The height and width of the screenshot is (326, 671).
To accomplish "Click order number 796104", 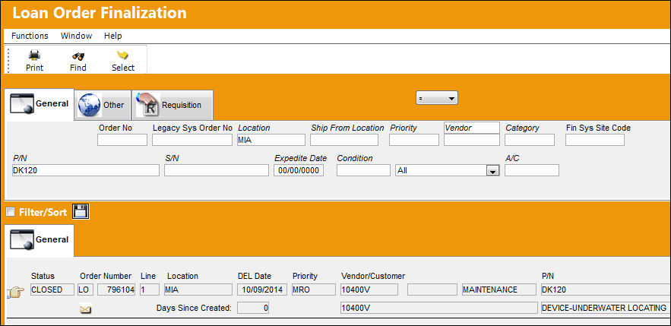I will coord(116,290).
